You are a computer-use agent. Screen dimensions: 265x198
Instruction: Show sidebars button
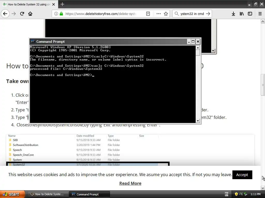(250, 14)
